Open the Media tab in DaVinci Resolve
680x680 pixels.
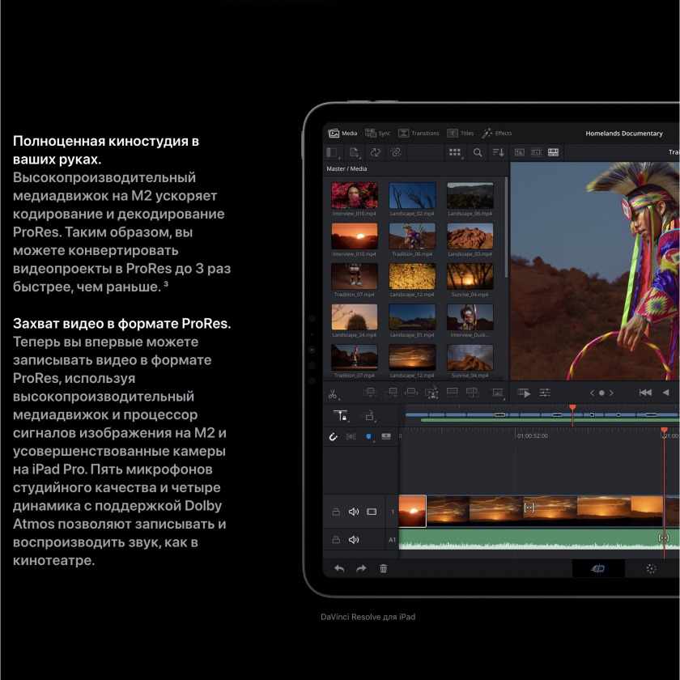pyautogui.click(x=342, y=133)
